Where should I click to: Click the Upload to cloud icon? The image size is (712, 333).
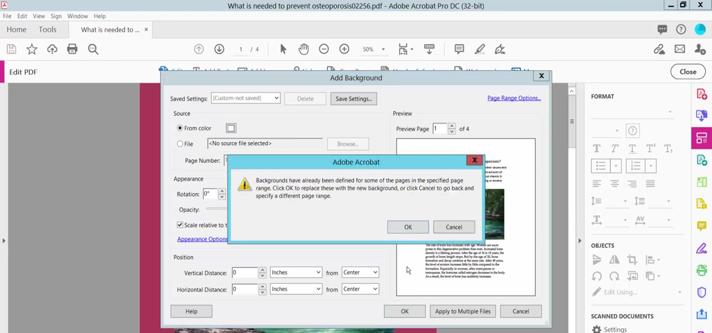coord(52,49)
